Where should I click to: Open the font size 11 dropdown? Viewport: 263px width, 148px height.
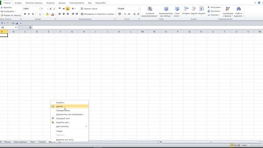coord(48,9)
